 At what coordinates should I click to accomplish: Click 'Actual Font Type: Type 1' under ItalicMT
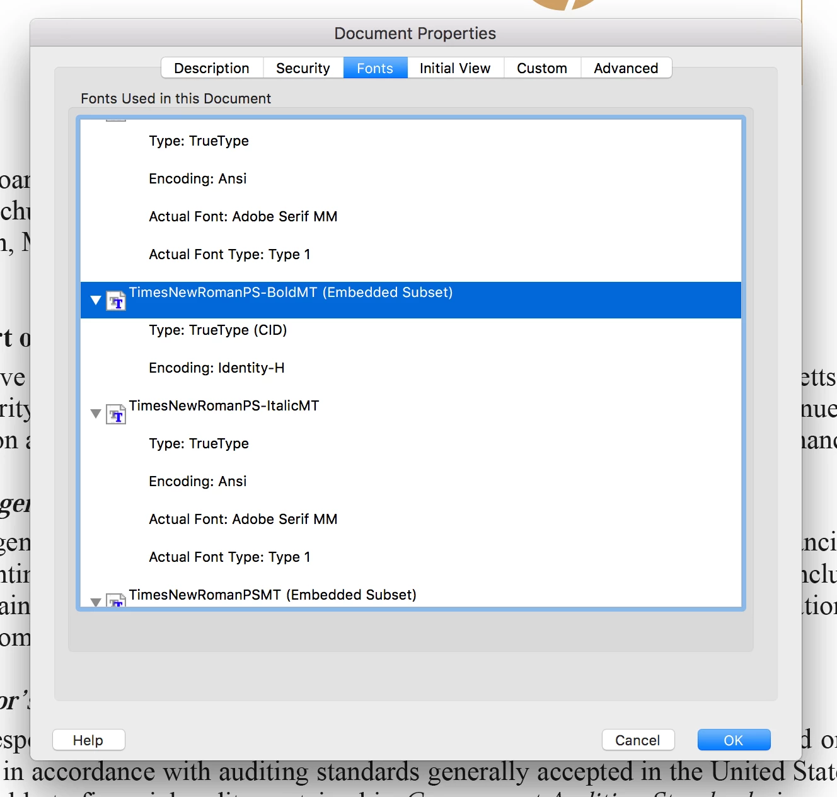tap(229, 557)
